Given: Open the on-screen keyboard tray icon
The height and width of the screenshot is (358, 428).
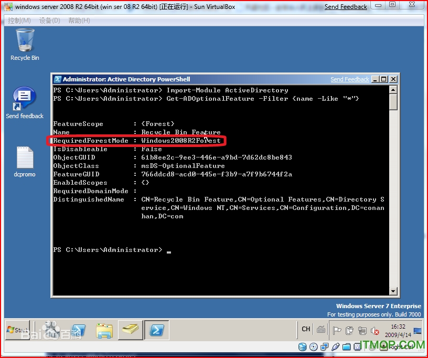Looking at the screenshot, I should tap(320, 330).
